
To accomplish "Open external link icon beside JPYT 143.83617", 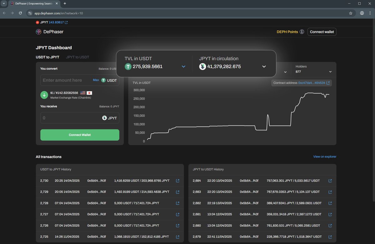I will click(66, 23).
